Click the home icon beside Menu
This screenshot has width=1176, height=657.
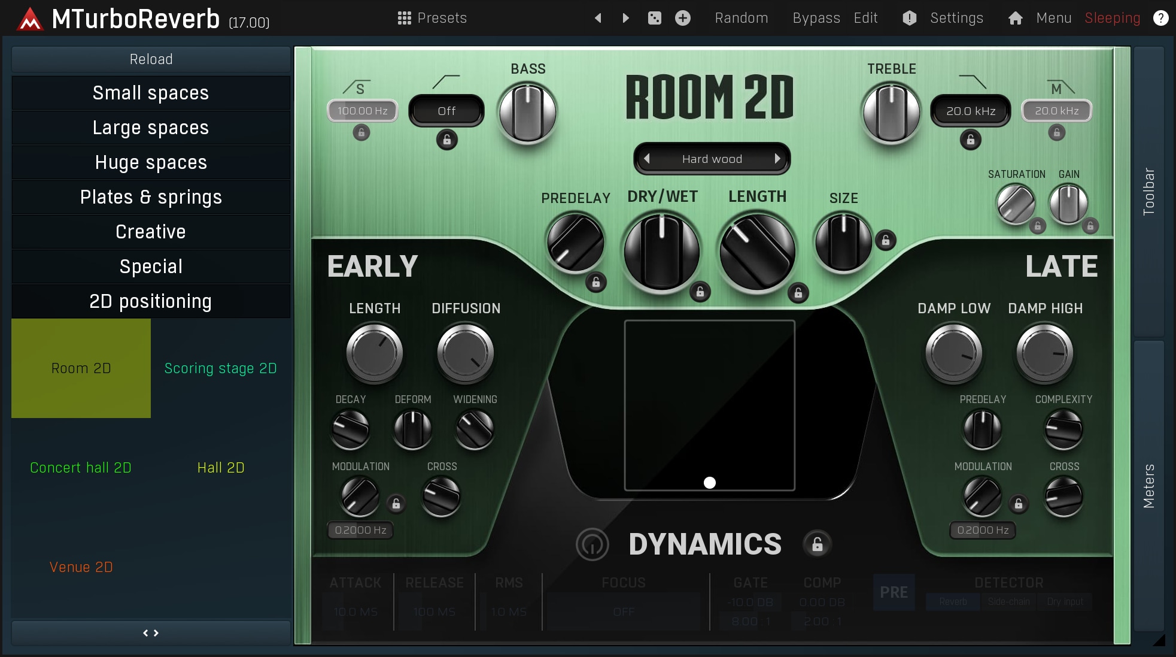tap(1015, 18)
